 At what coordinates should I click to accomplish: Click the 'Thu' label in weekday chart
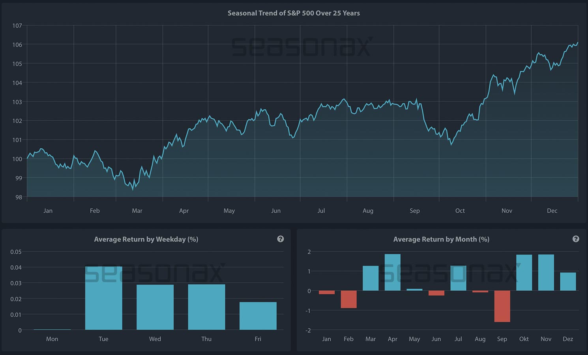point(206,339)
